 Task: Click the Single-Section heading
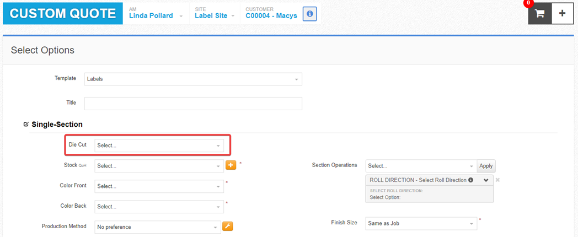click(57, 125)
